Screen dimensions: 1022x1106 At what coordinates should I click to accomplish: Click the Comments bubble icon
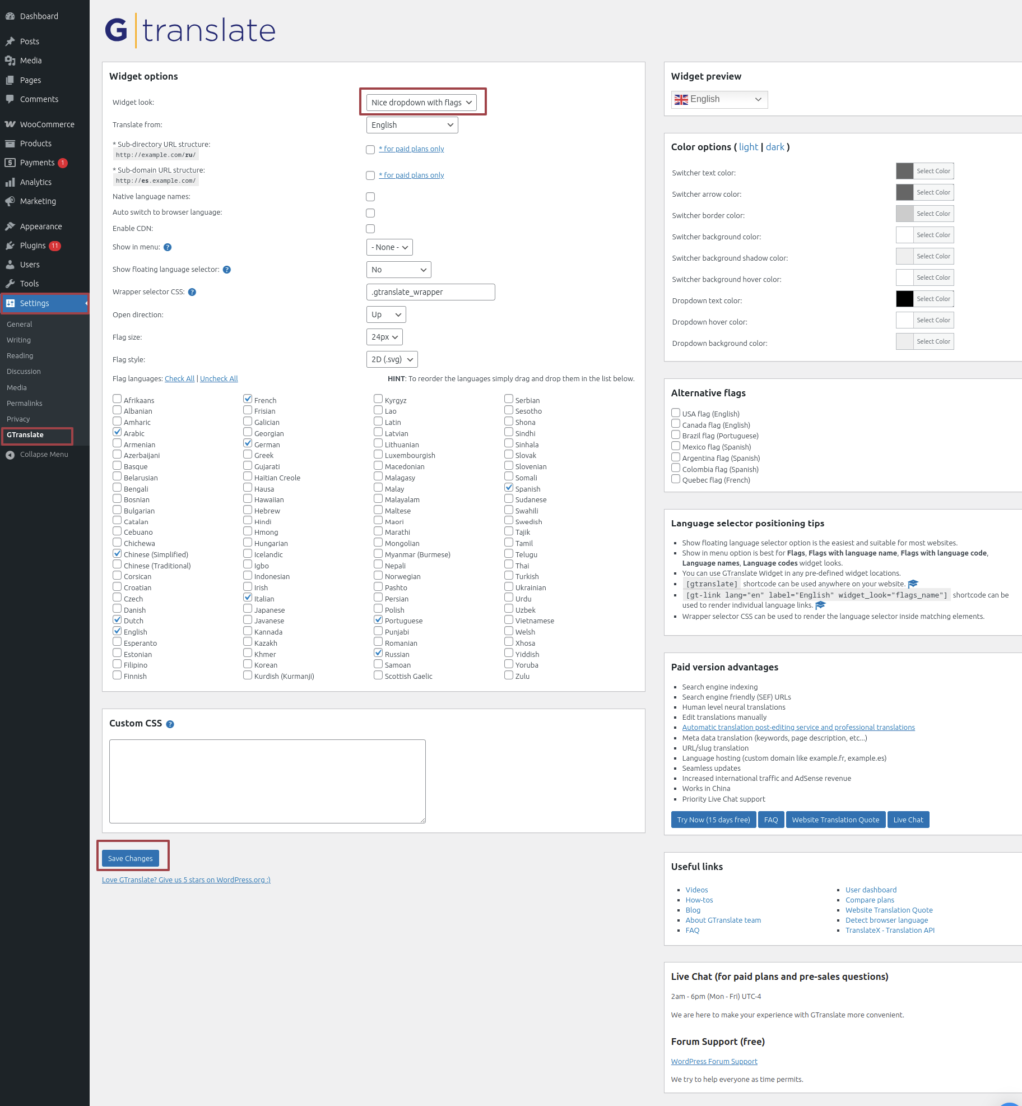[10, 99]
